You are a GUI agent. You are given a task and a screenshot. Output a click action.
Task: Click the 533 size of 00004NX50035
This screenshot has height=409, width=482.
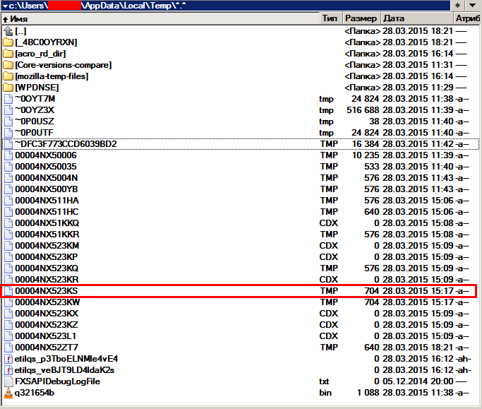coord(372,167)
